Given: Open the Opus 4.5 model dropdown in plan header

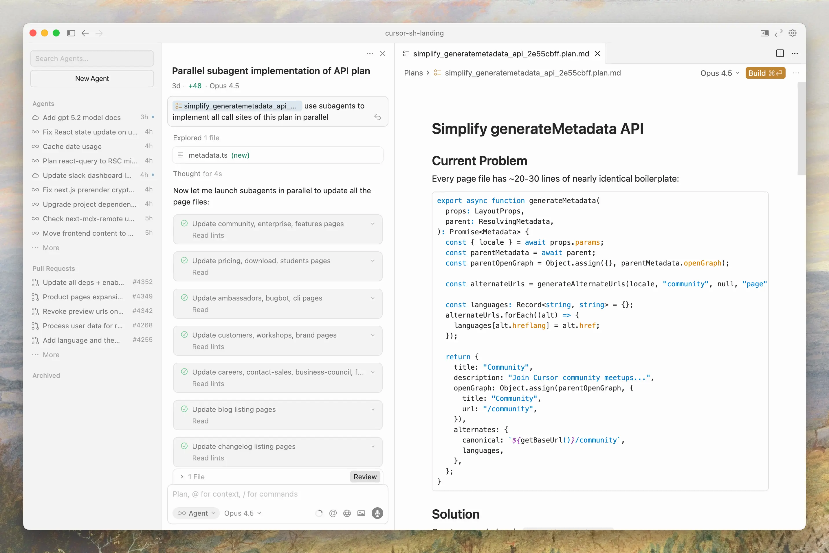Looking at the screenshot, I should point(719,73).
